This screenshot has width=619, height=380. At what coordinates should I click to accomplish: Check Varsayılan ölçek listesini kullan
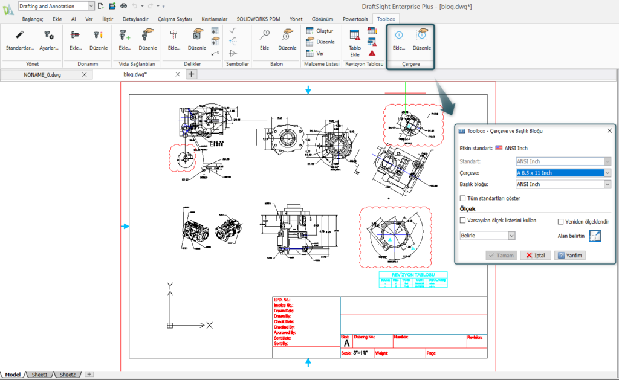pyautogui.click(x=462, y=220)
